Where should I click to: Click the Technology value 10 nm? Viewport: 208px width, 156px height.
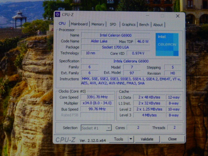[x=90, y=53]
